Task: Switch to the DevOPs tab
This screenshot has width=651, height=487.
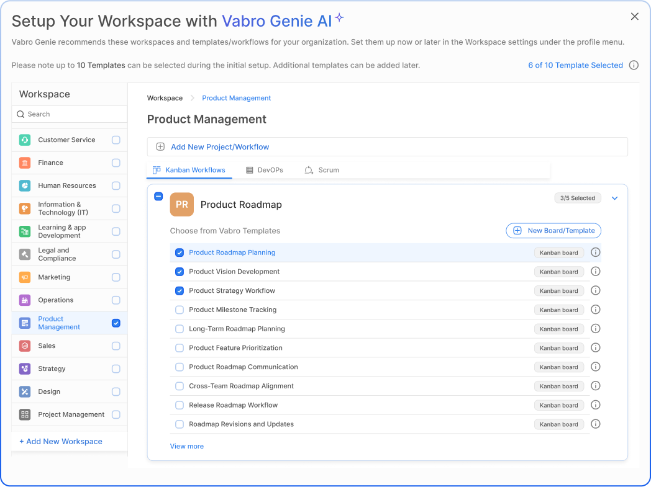Action: click(265, 169)
